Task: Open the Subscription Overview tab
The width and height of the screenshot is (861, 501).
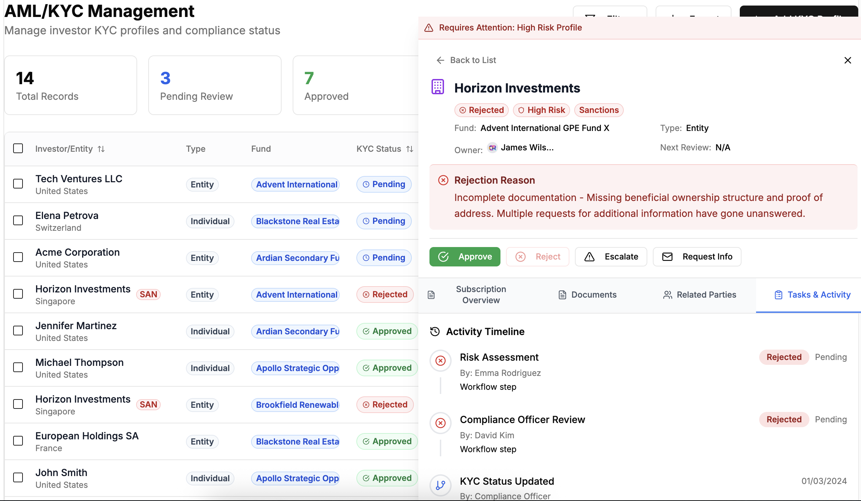Action: [x=475, y=295]
